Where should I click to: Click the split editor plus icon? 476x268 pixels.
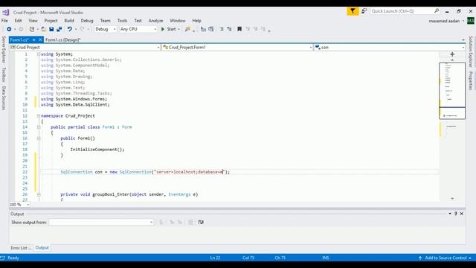452,54
